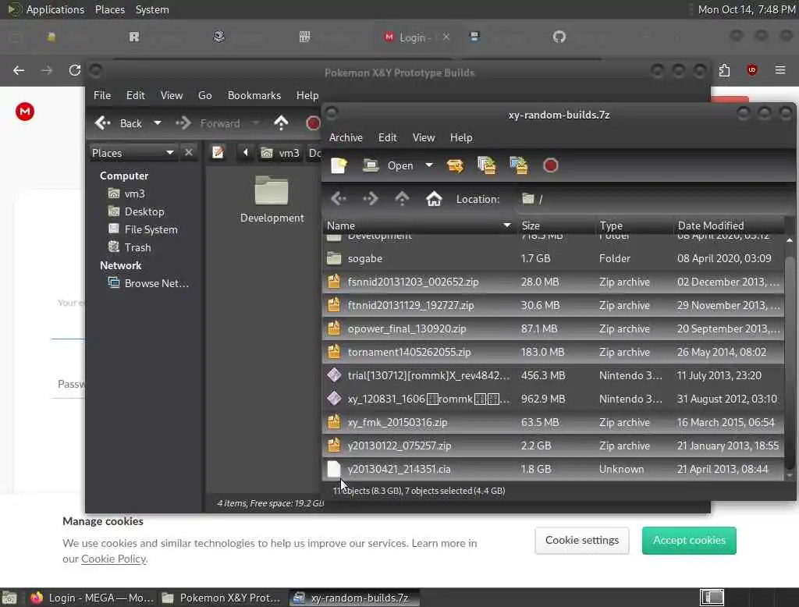Reload the browser page

coord(75,69)
